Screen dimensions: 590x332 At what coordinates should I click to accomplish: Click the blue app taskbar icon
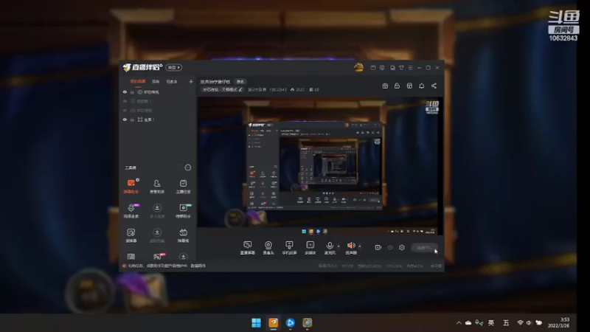290,323
